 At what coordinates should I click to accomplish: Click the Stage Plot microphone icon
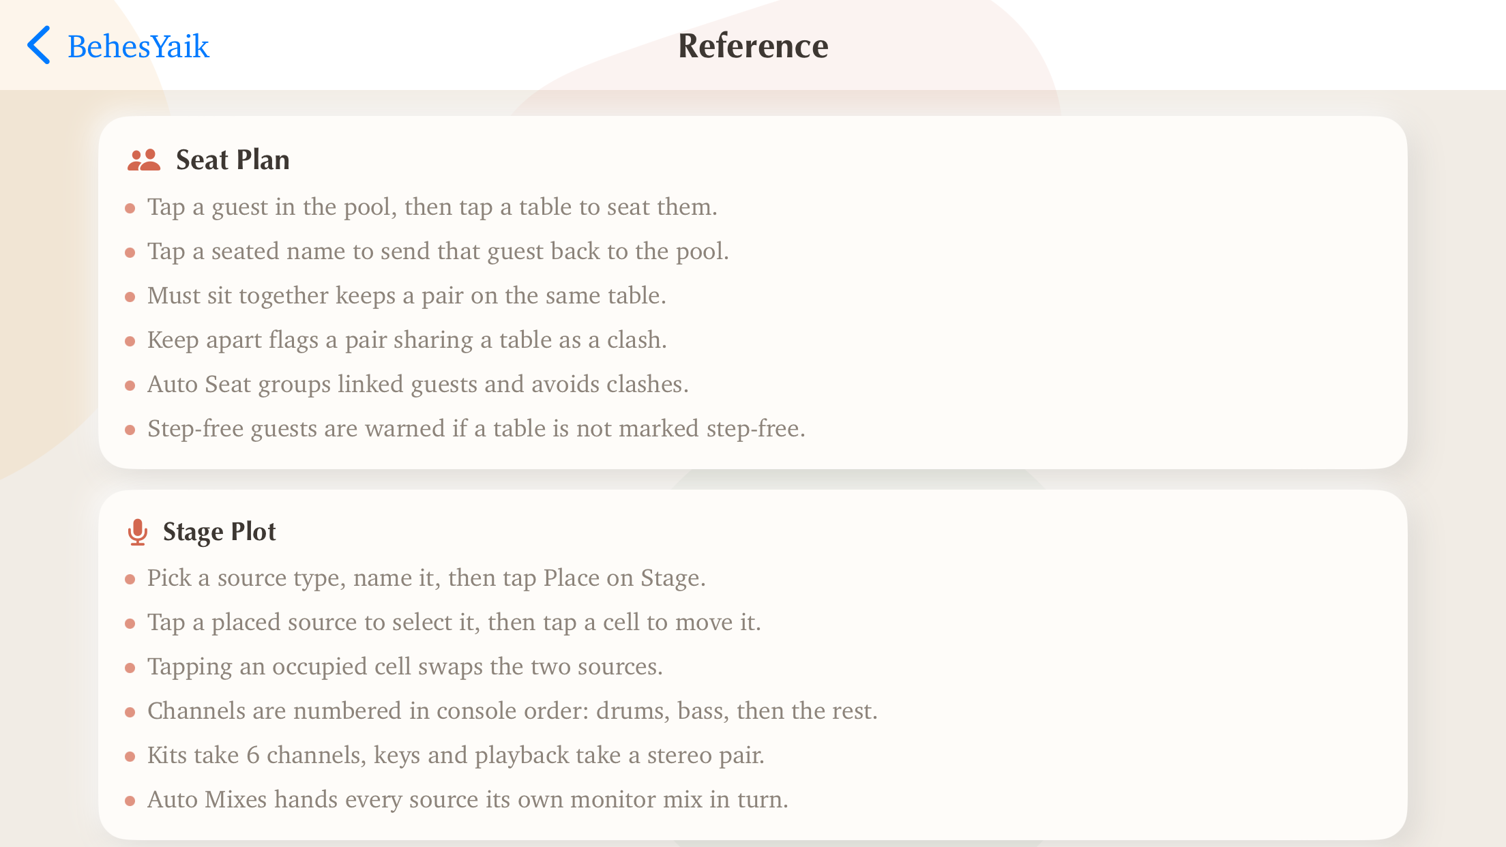pos(138,532)
